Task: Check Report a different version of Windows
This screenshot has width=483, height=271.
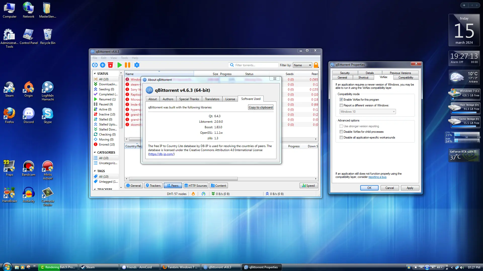Action: pyautogui.click(x=341, y=105)
